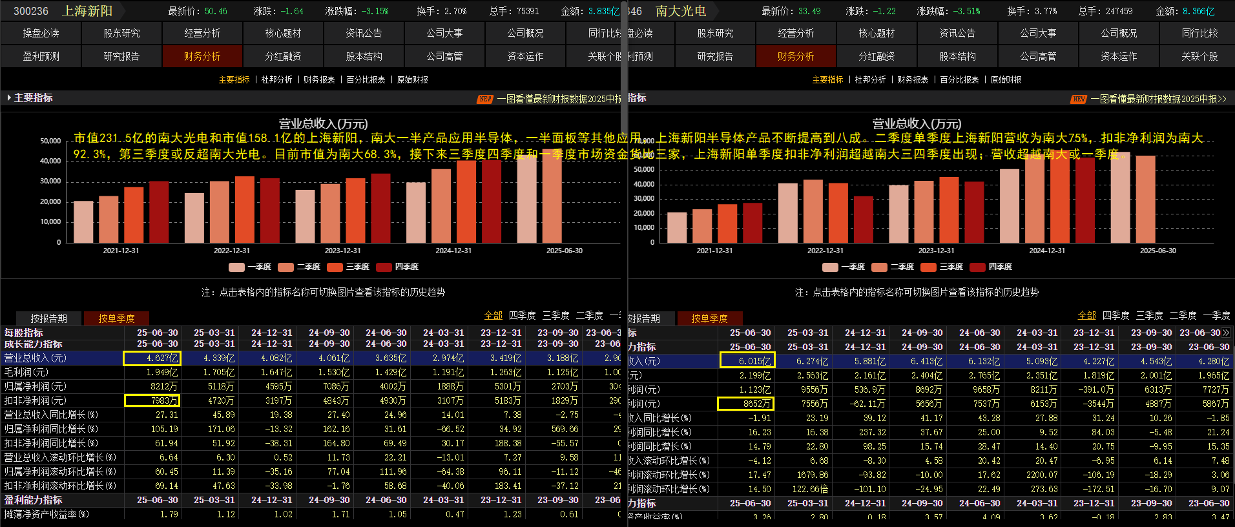Filter 南大光电 table by 一季度
This screenshot has width=1235, height=527.
(x=1217, y=315)
